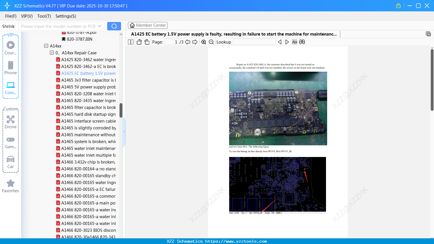
Task: Open the Game console sidebar category
Action: tap(11, 142)
